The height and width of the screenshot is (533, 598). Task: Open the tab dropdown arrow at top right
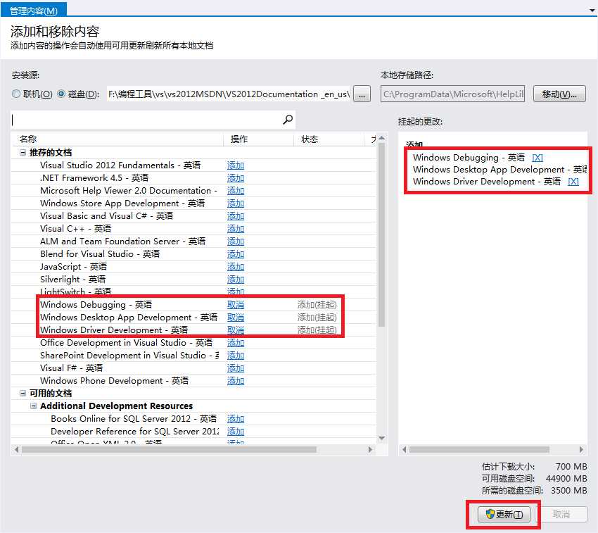coord(592,11)
